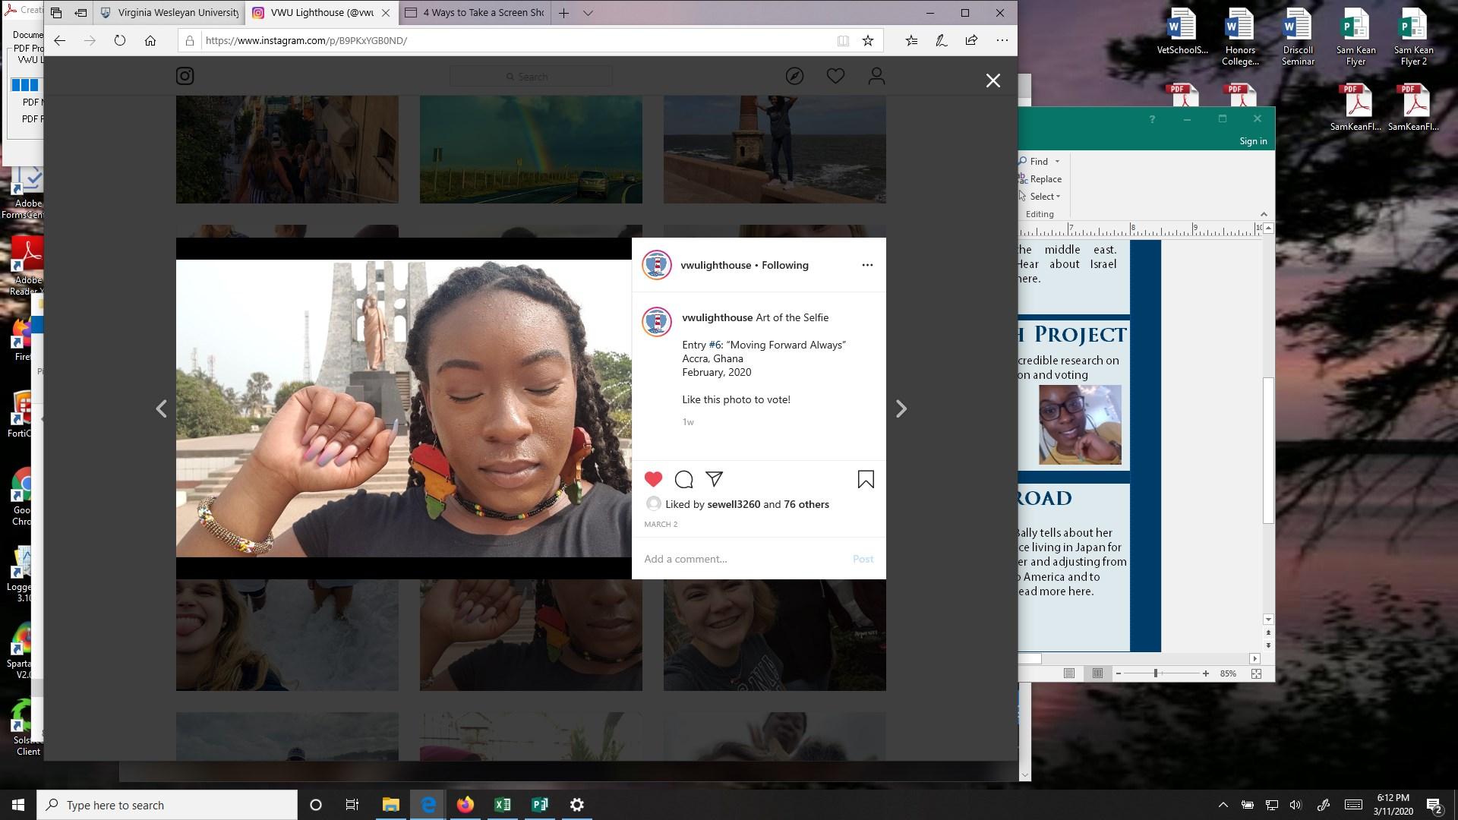Click the 76 others likes link
The image size is (1458, 820).
(x=806, y=504)
